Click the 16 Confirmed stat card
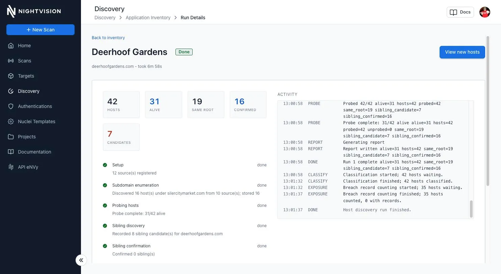This screenshot has width=501, height=274. pos(248,105)
